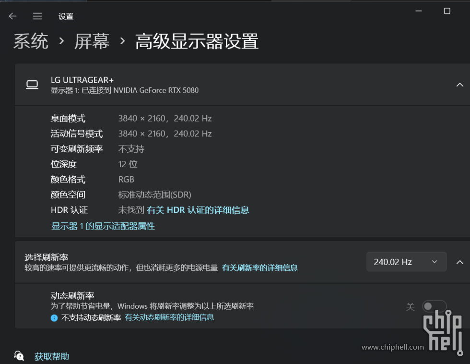
Task: Navigate to 屏幕 breadcrumb
Action: pos(92,41)
